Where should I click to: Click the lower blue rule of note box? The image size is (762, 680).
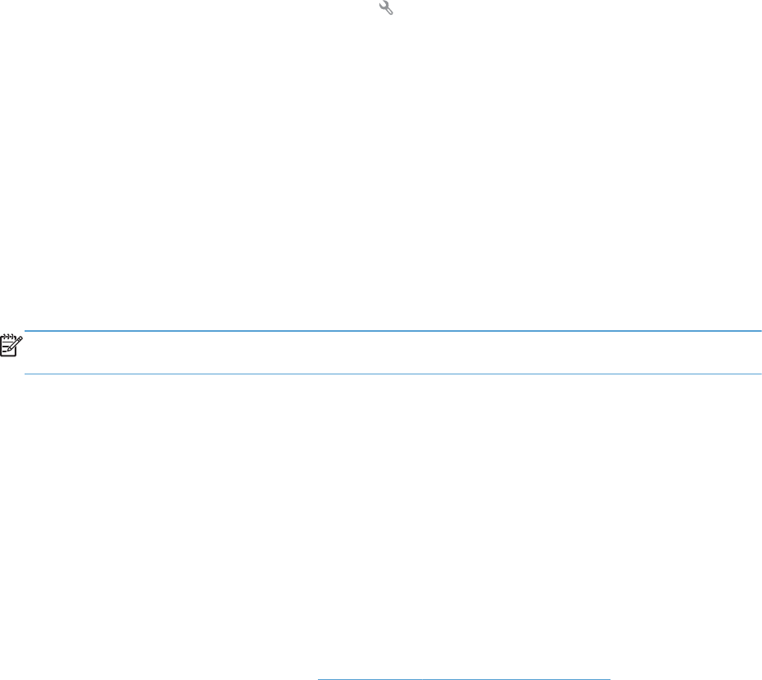tap(392, 374)
